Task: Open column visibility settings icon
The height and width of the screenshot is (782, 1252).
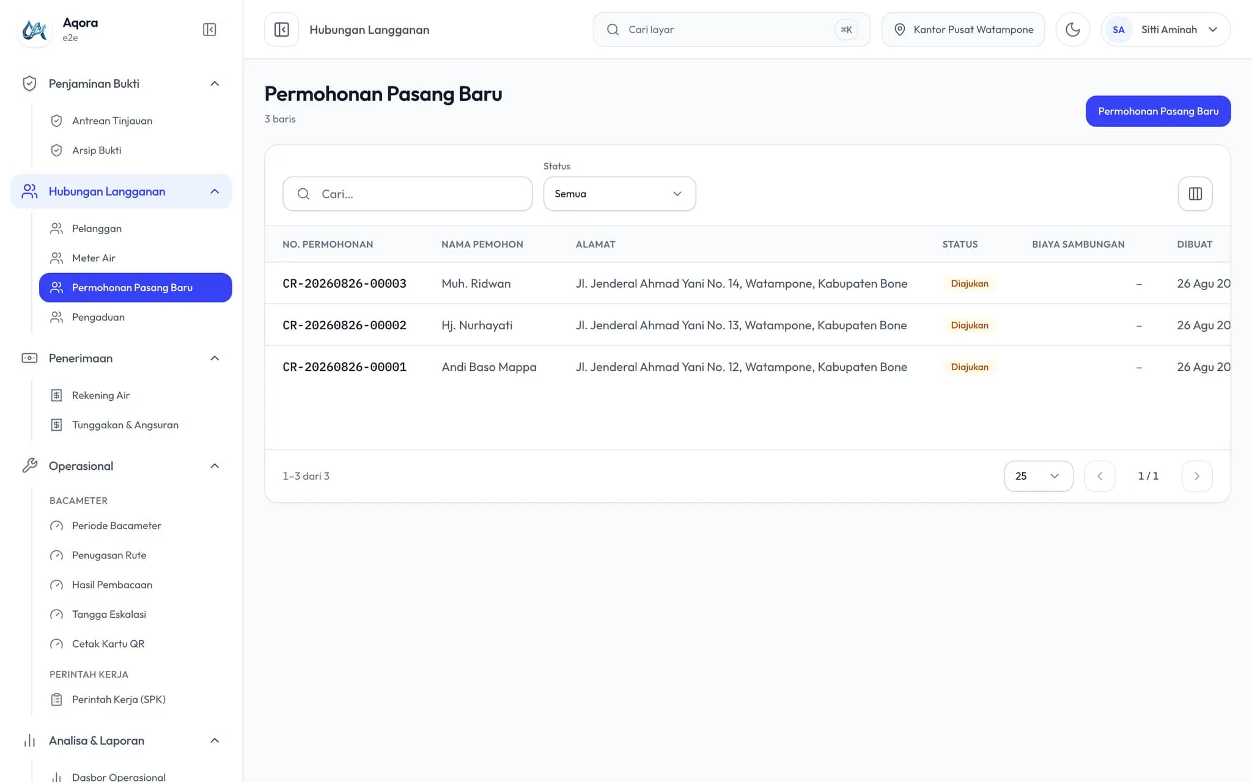Action: [1195, 194]
